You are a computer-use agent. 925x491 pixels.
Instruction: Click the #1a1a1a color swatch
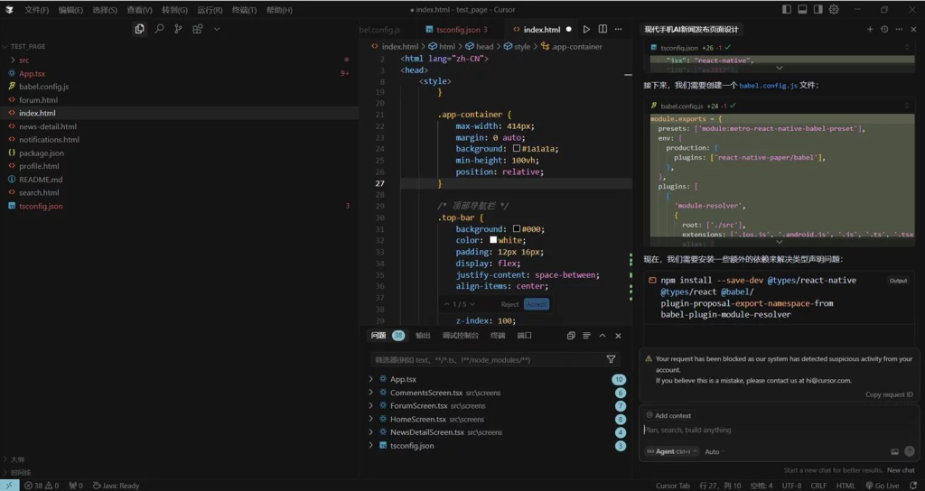517,149
